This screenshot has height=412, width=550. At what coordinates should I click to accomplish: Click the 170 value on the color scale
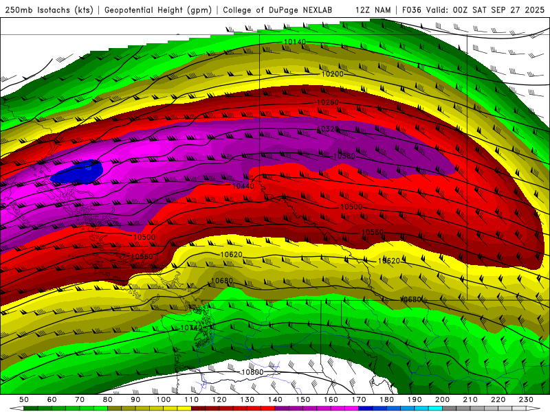358,400
